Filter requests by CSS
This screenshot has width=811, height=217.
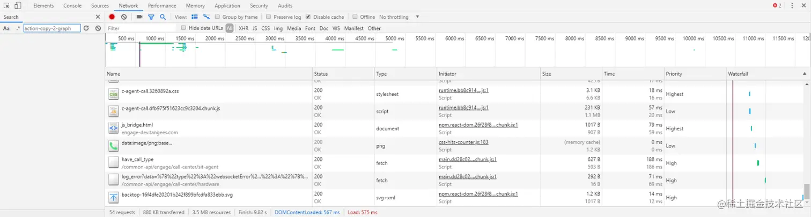tap(266, 28)
